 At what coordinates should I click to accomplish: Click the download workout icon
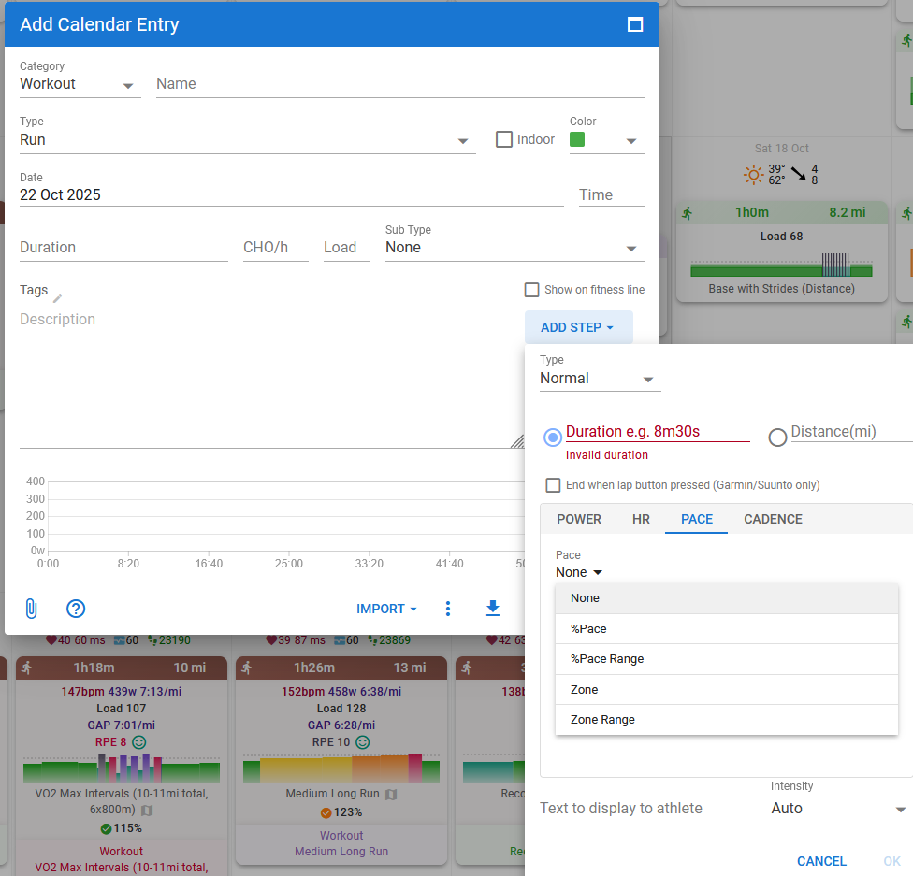click(x=493, y=609)
